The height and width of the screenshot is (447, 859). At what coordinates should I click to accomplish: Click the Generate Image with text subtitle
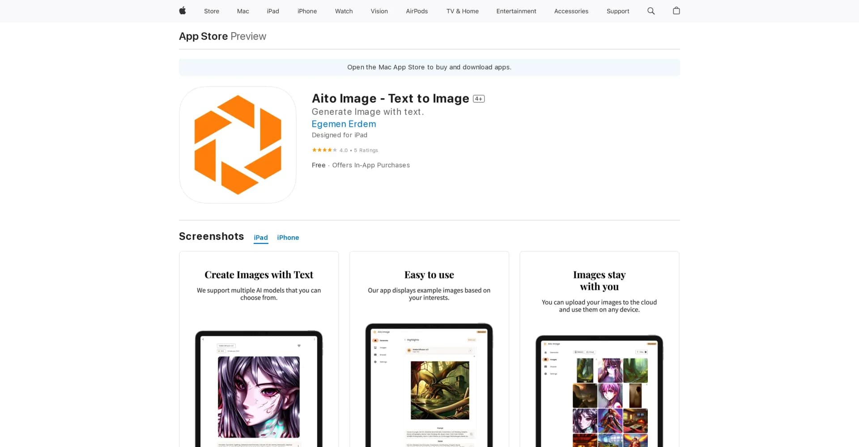coord(367,112)
